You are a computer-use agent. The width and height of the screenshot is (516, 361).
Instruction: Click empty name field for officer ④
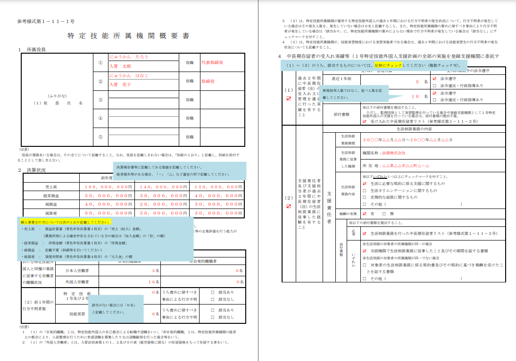[x=143, y=122]
